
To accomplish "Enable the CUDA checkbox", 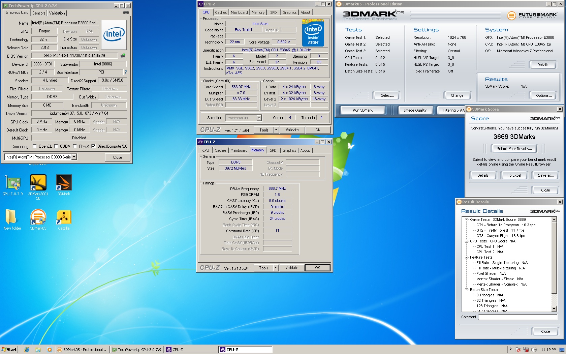I will (x=56, y=146).
